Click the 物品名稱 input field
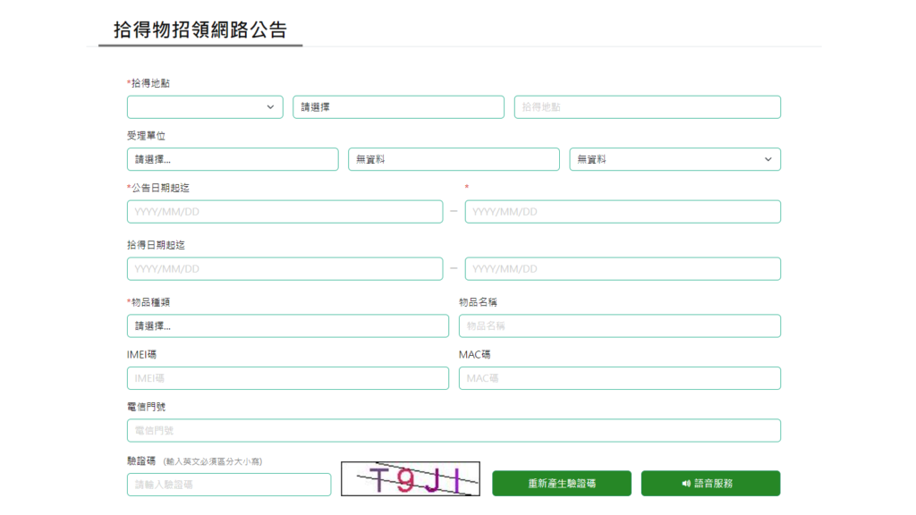 [x=620, y=326]
